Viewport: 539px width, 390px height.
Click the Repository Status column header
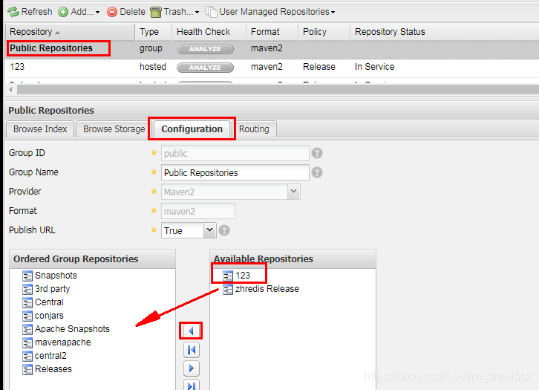(444, 32)
